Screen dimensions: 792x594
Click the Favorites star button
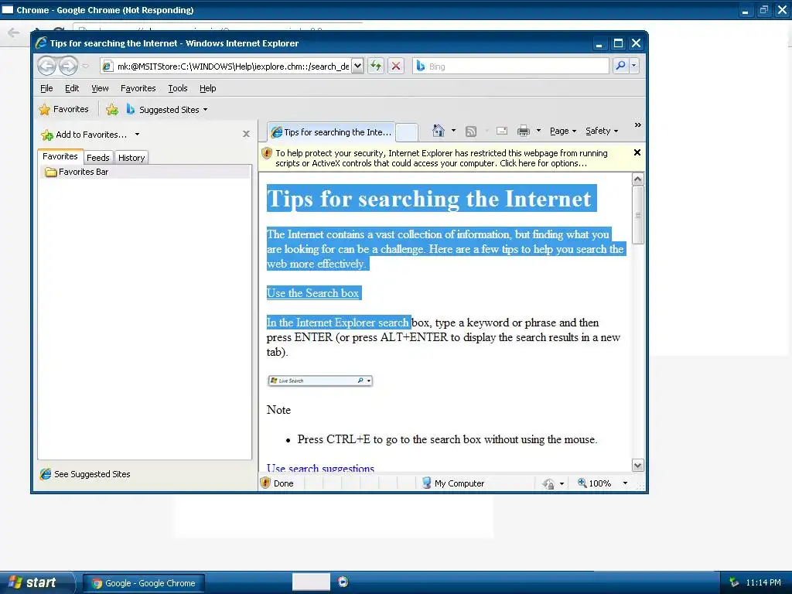[63, 109]
